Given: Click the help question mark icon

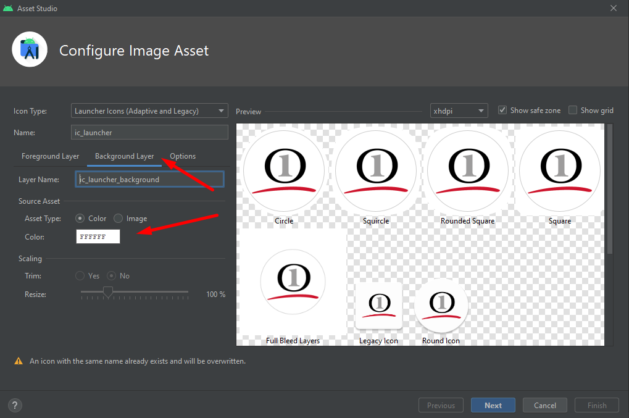Looking at the screenshot, I should [x=15, y=406].
